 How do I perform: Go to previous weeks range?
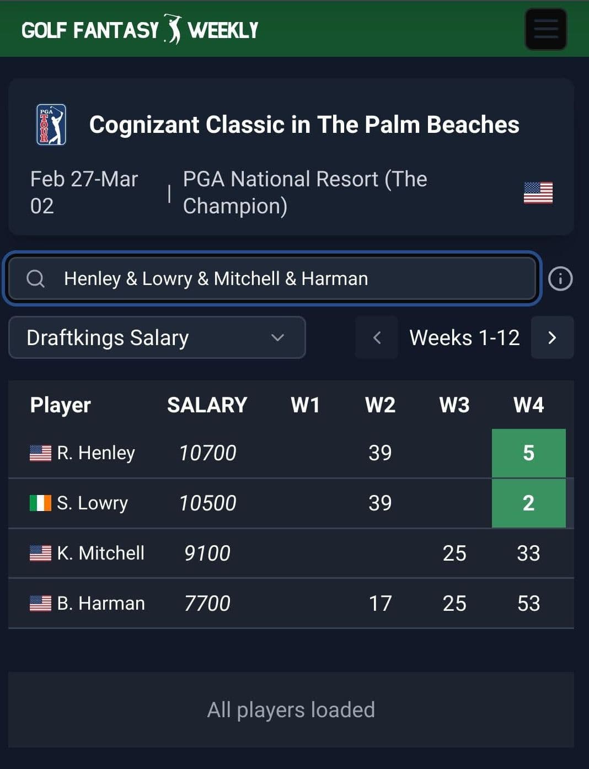[377, 337]
